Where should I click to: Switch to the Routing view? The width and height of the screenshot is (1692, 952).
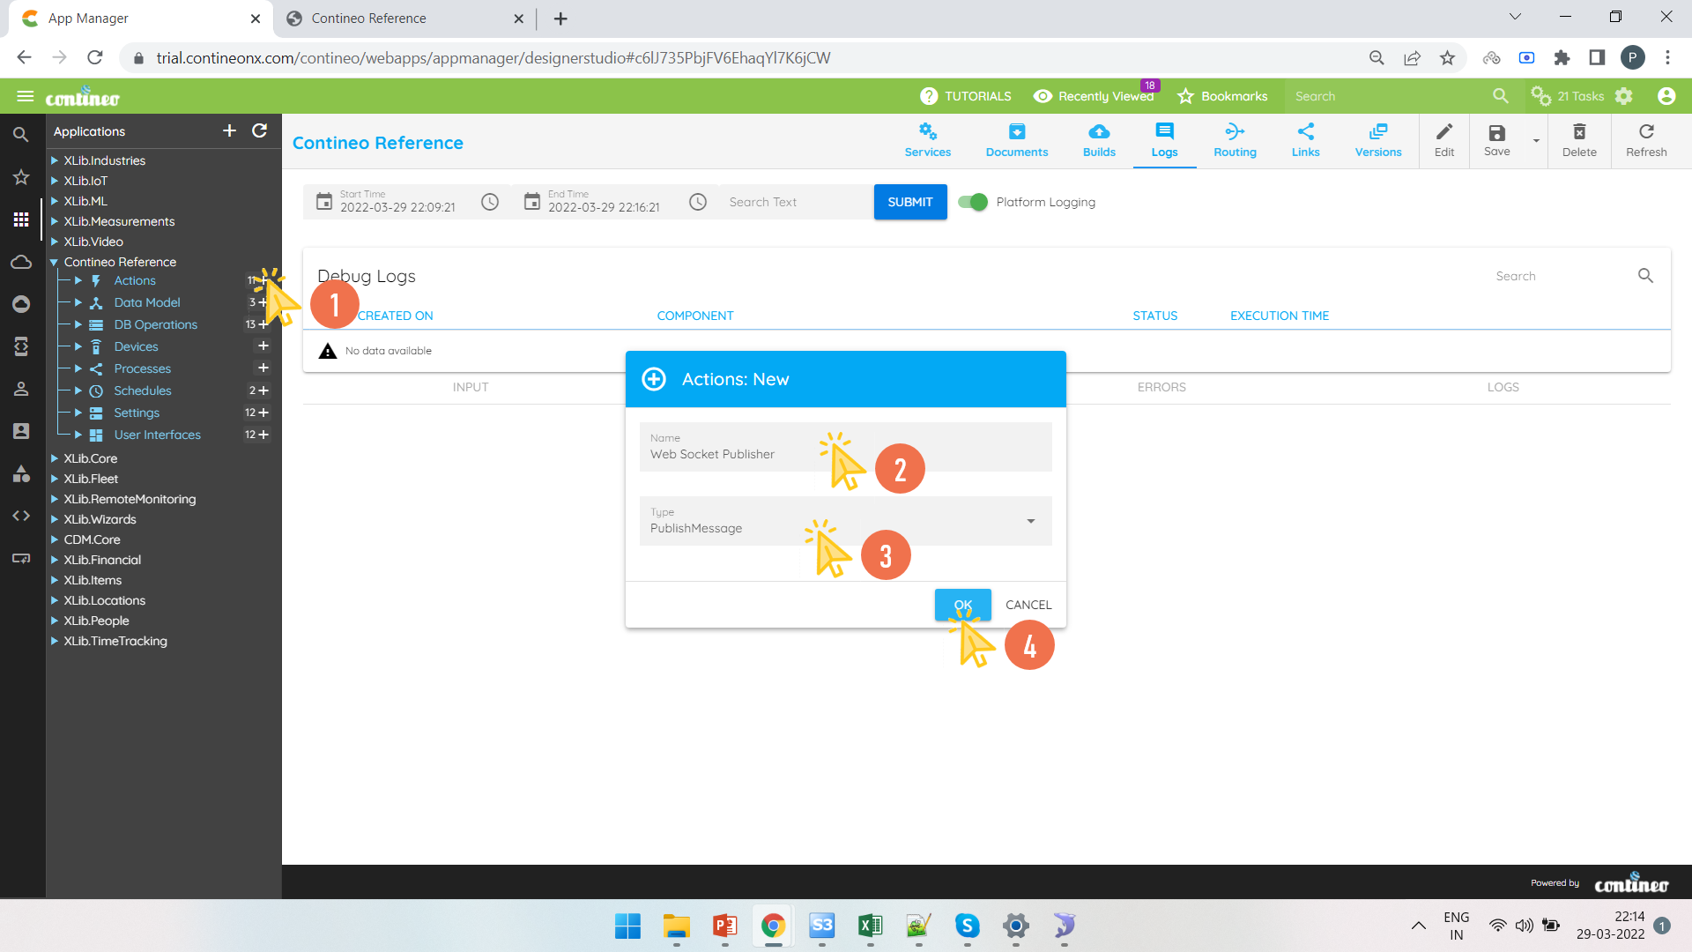(x=1234, y=139)
